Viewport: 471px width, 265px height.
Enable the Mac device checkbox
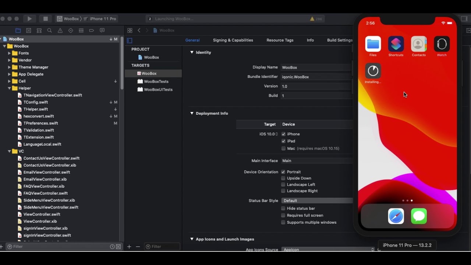point(283,148)
